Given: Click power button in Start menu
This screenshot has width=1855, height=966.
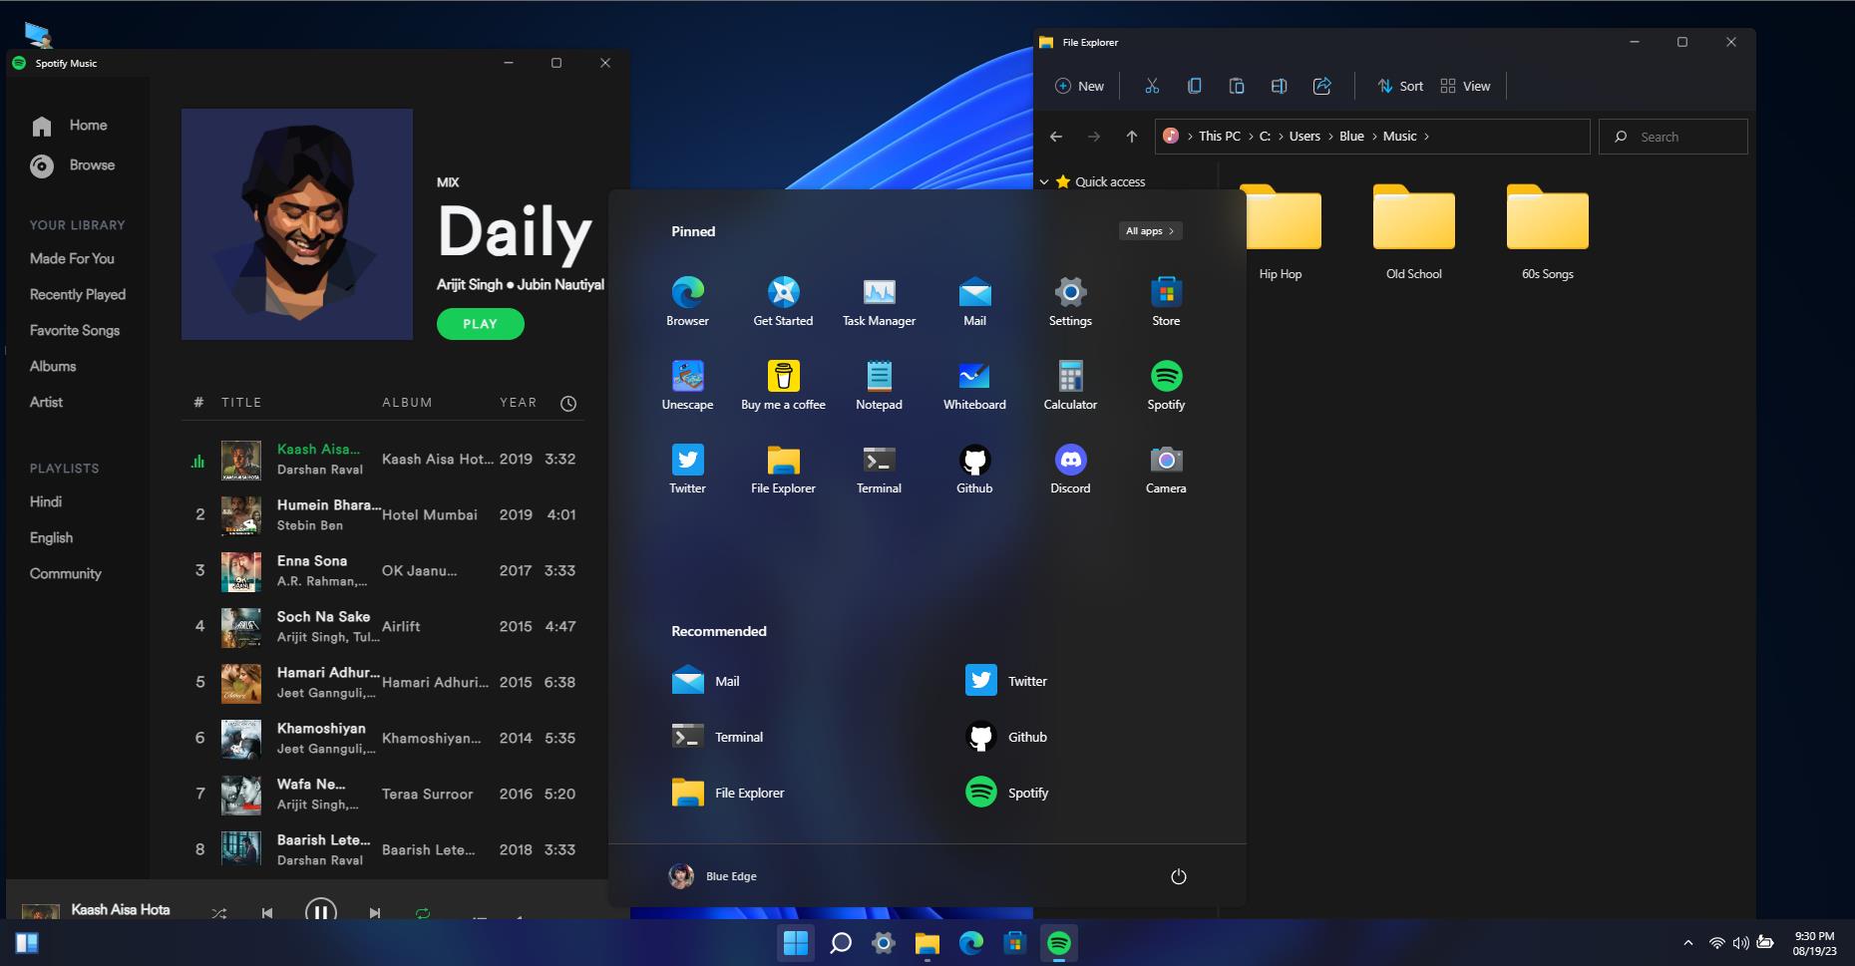Looking at the screenshot, I should 1178,876.
